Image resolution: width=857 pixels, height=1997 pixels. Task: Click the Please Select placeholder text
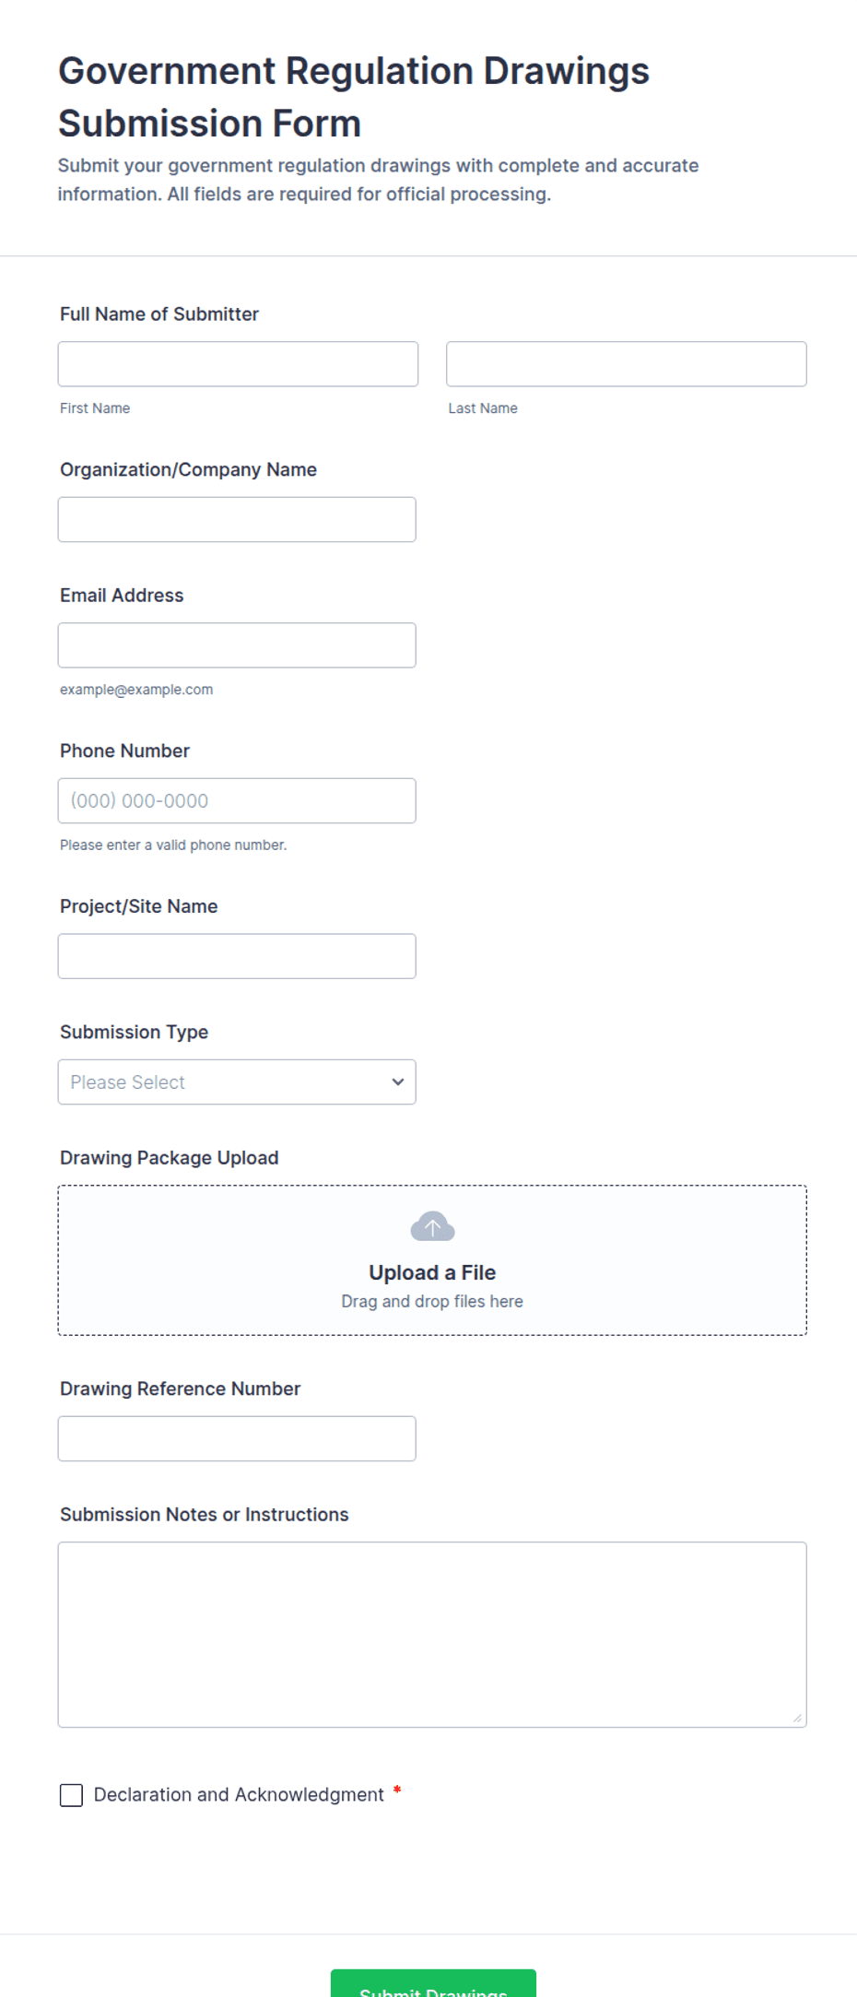pos(127,1082)
